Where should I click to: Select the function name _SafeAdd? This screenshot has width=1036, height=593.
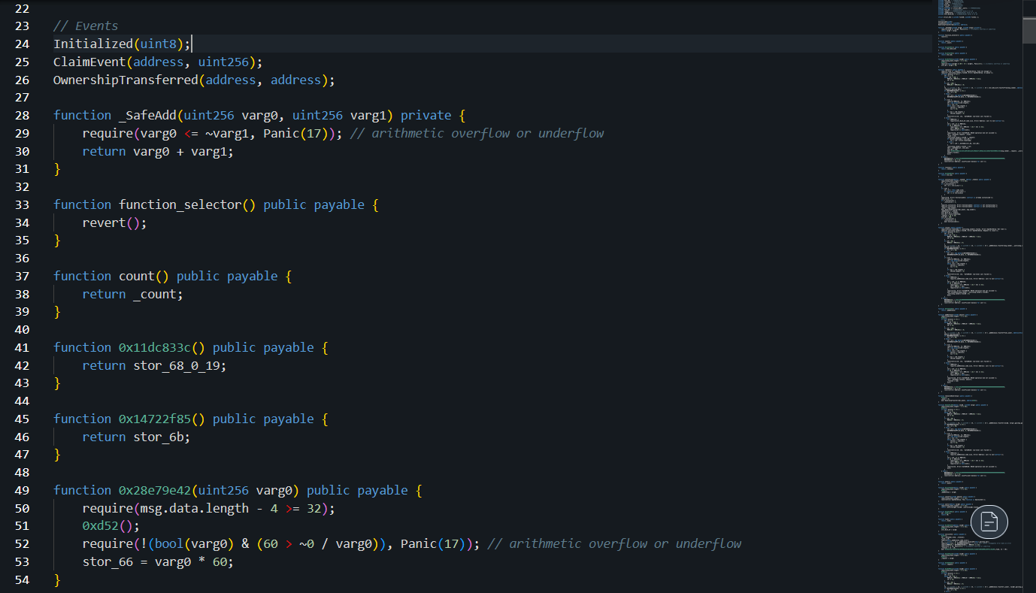(x=148, y=114)
